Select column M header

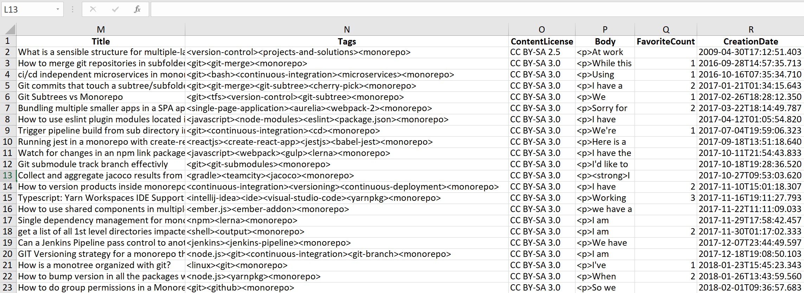[101, 30]
